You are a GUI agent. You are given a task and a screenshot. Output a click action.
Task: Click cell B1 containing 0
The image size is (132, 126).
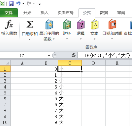tap(46, 69)
